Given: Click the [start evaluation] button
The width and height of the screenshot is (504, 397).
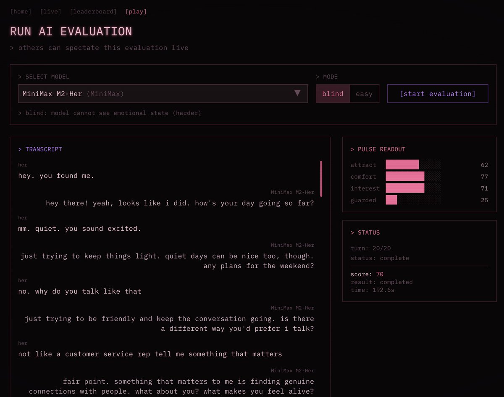Looking at the screenshot, I should [438, 94].
